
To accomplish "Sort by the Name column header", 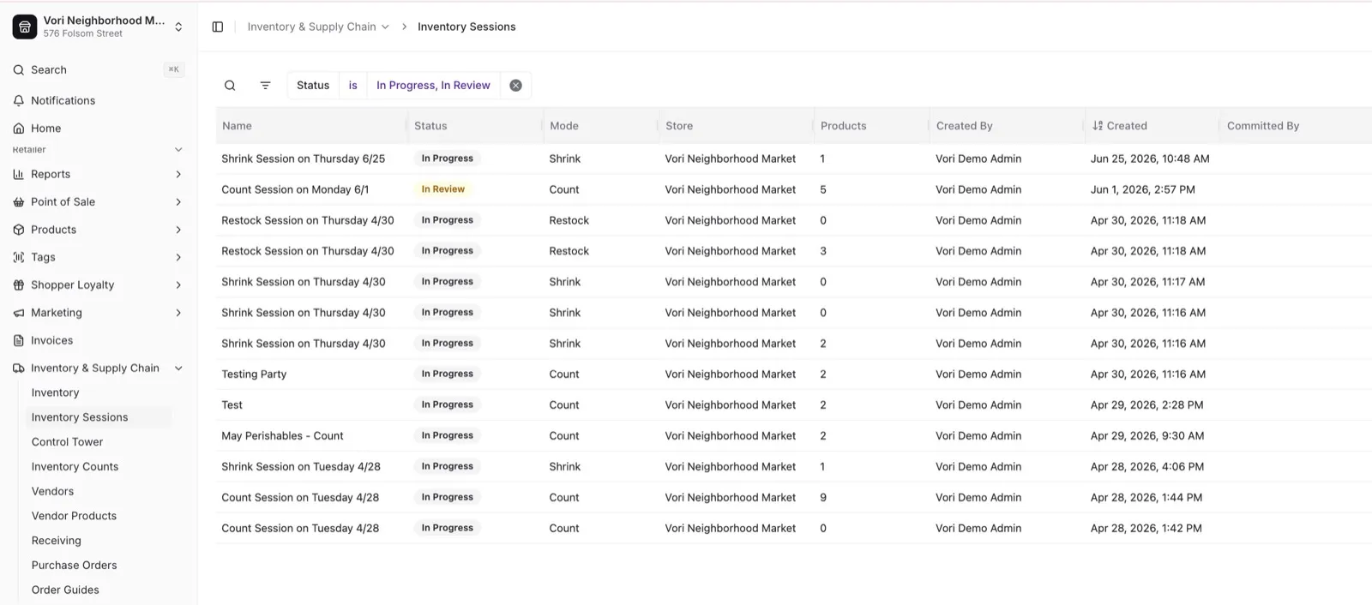I will tap(237, 125).
